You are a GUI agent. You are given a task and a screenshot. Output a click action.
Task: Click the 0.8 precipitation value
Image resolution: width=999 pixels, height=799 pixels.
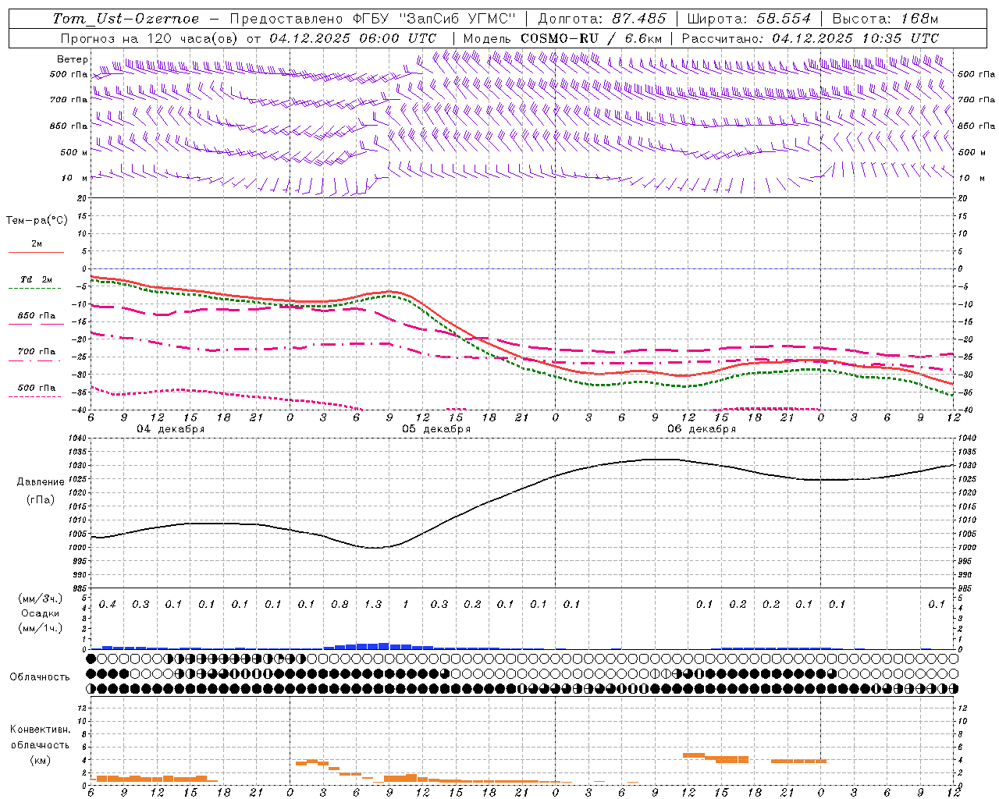click(340, 605)
